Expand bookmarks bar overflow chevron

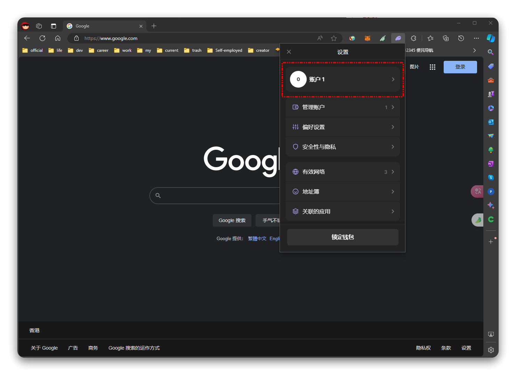coord(474,50)
